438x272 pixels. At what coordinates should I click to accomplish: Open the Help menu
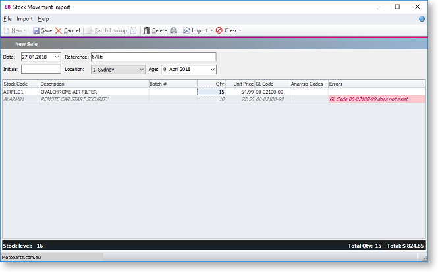point(43,19)
